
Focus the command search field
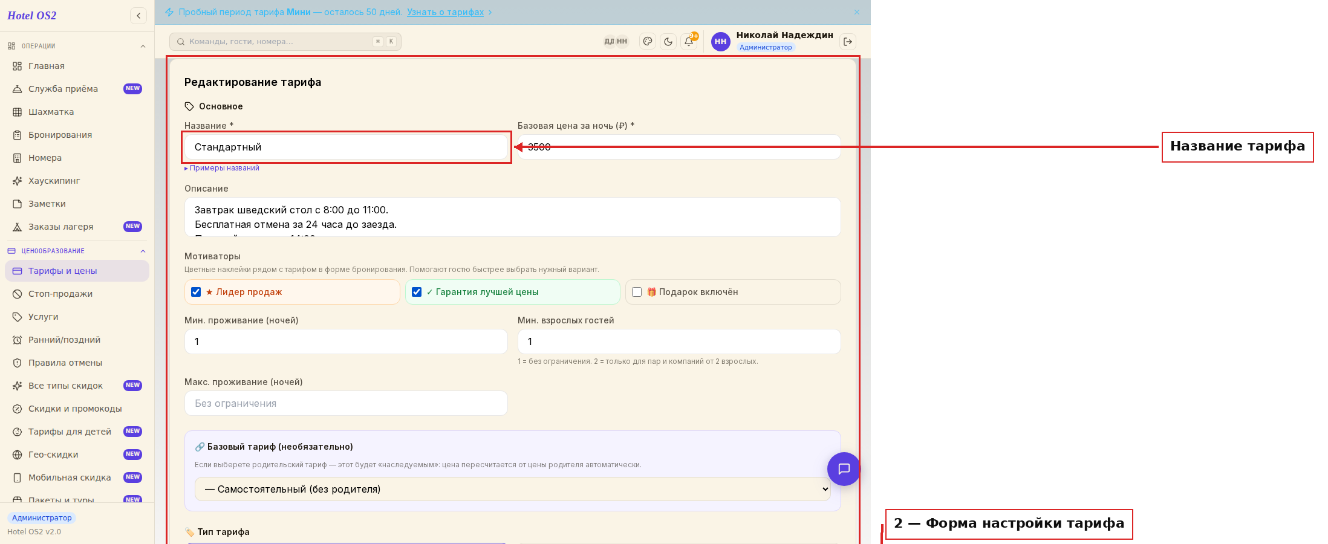pos(285,42)
